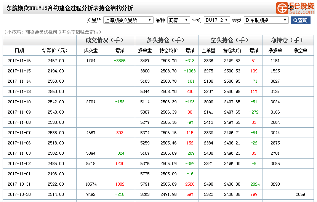This screenshot has height=202, width=317.
Task: Select date cell 2017-10-31
Action: click(19, 184)
